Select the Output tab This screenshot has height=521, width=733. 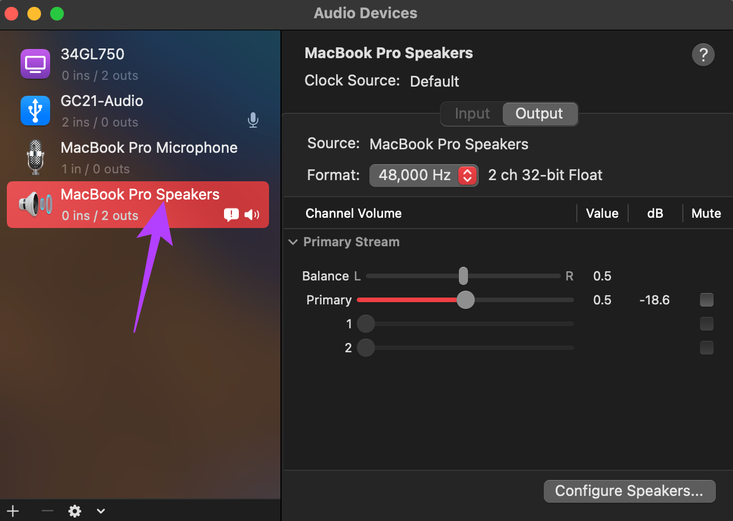pyautogui.click(x=539, y=114)
